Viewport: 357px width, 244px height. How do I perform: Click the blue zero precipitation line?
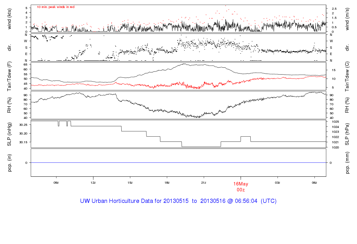[x=178, y=162]
